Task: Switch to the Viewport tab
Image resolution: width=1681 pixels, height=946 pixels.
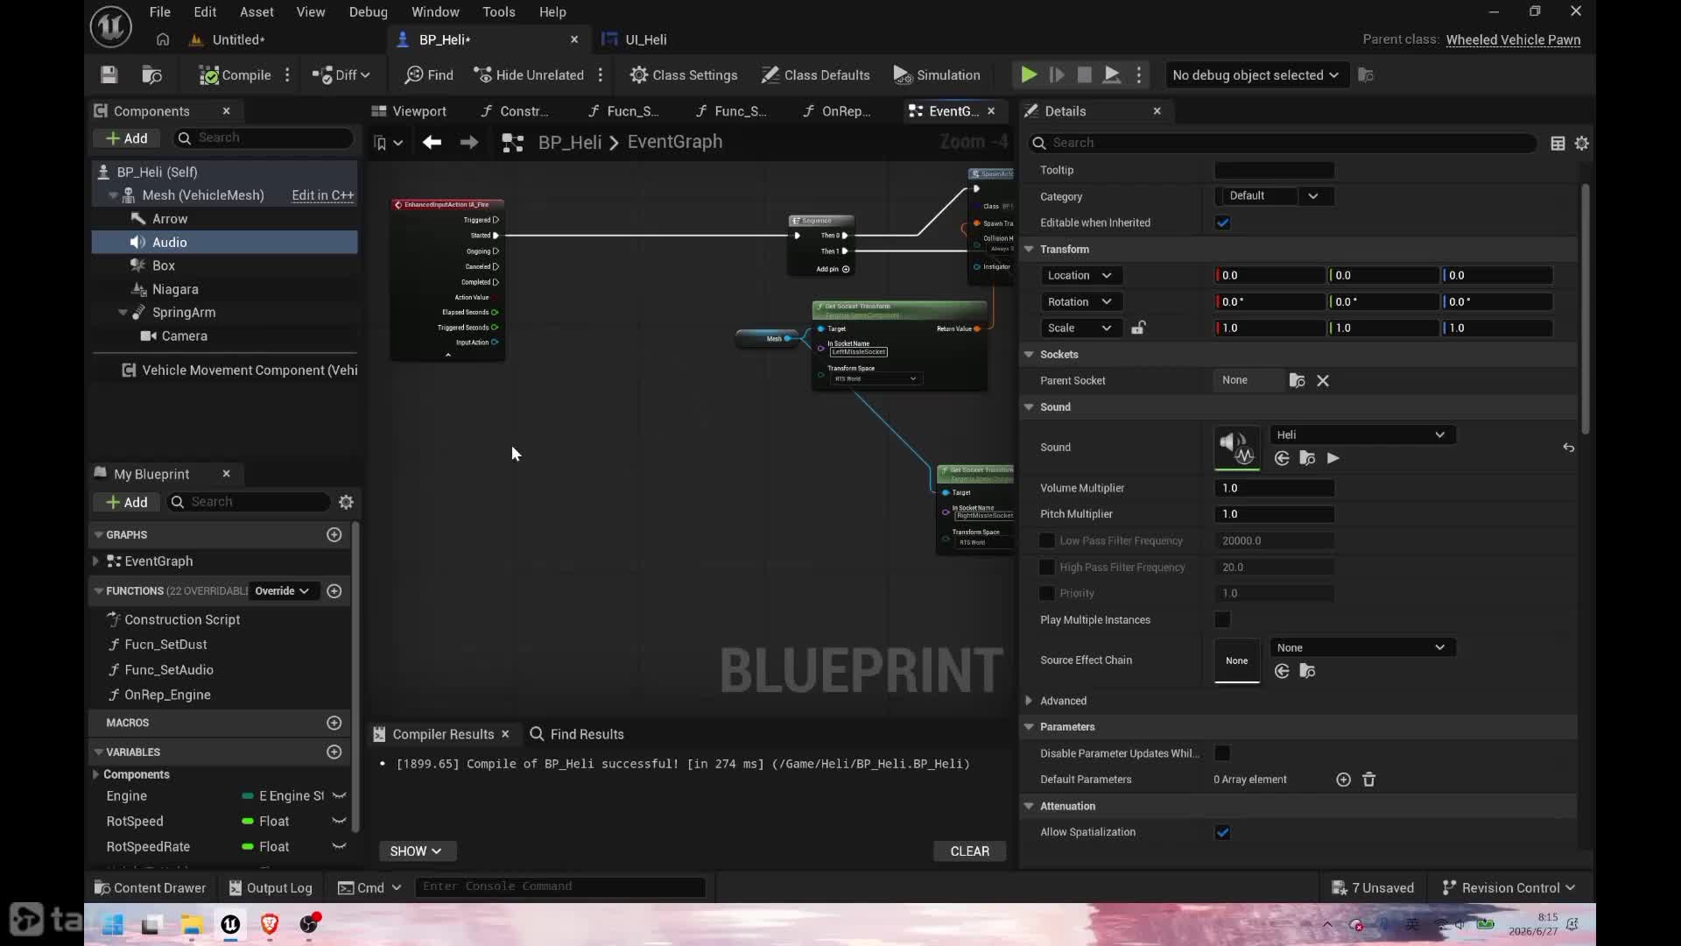Action: tap(409, 111)
